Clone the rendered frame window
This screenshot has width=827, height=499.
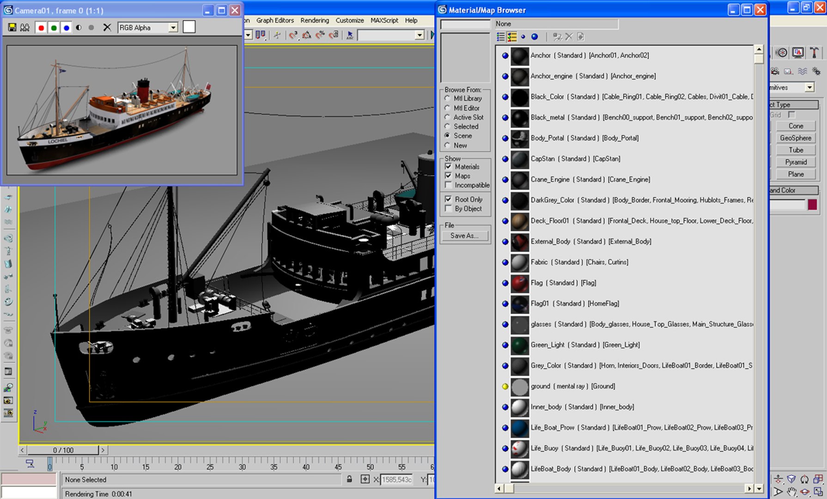[x=25, y=28]
